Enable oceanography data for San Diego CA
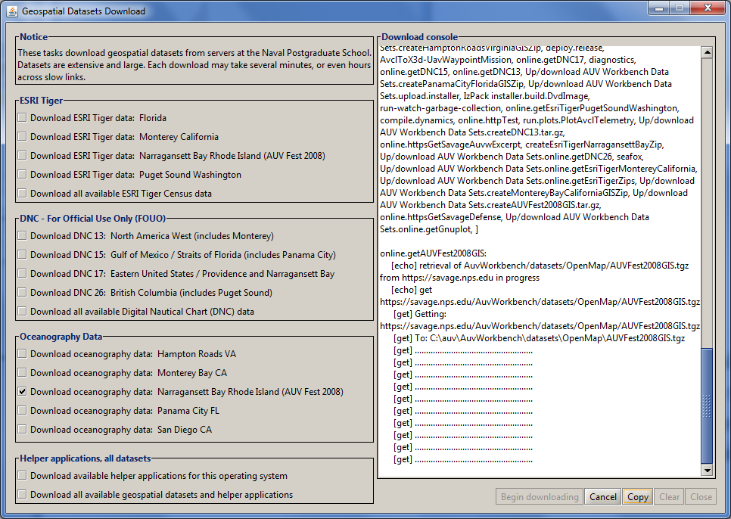Screen dimensions: 731x519 (x=23, y=430)
